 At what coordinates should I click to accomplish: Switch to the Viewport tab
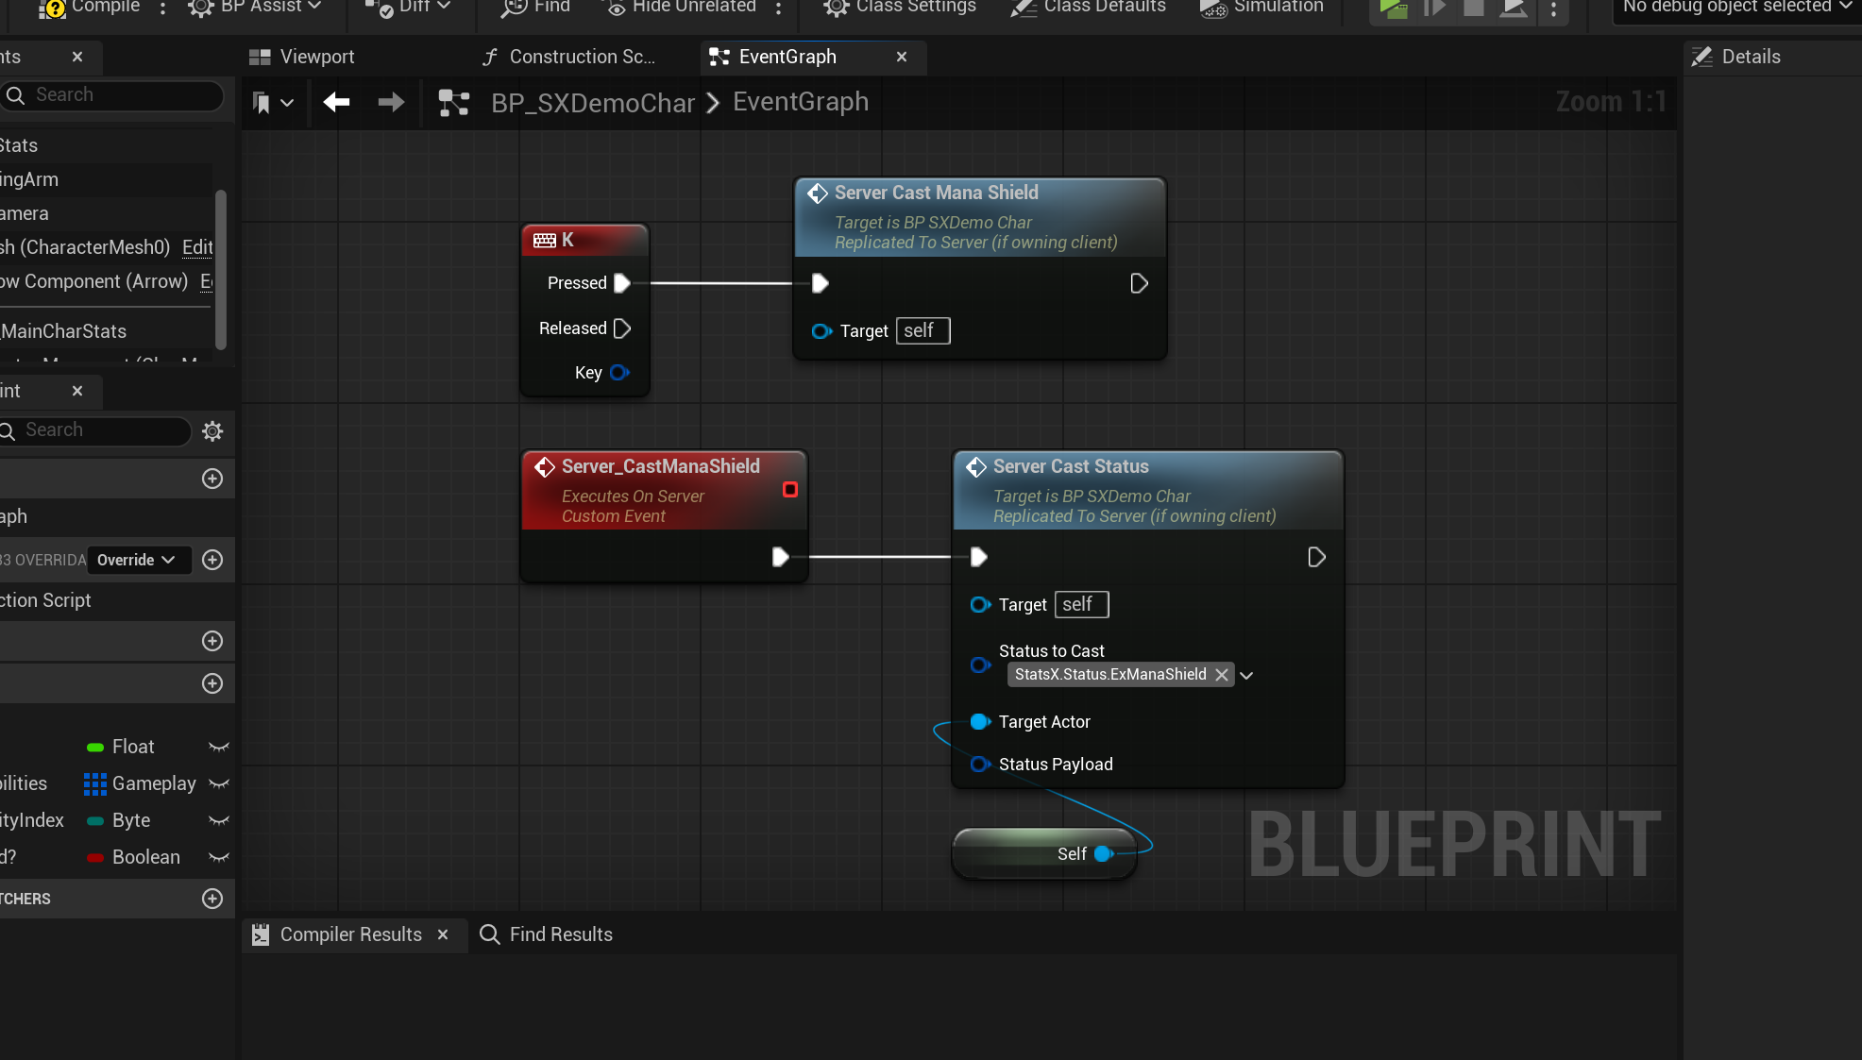point(314,57)
